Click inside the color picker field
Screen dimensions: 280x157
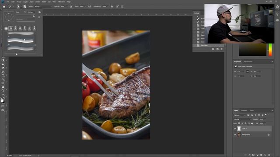click(x=253, y=50)
